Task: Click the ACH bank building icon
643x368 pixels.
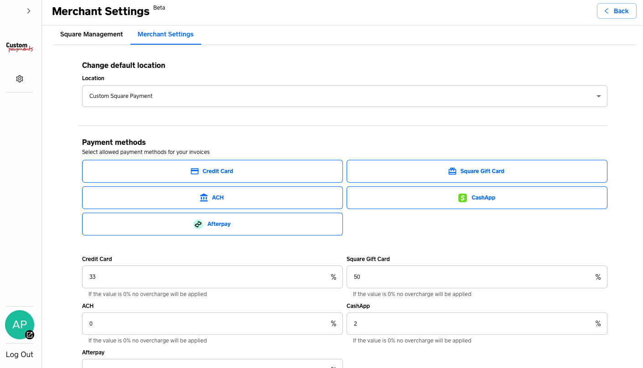Action: pos(204,198)
